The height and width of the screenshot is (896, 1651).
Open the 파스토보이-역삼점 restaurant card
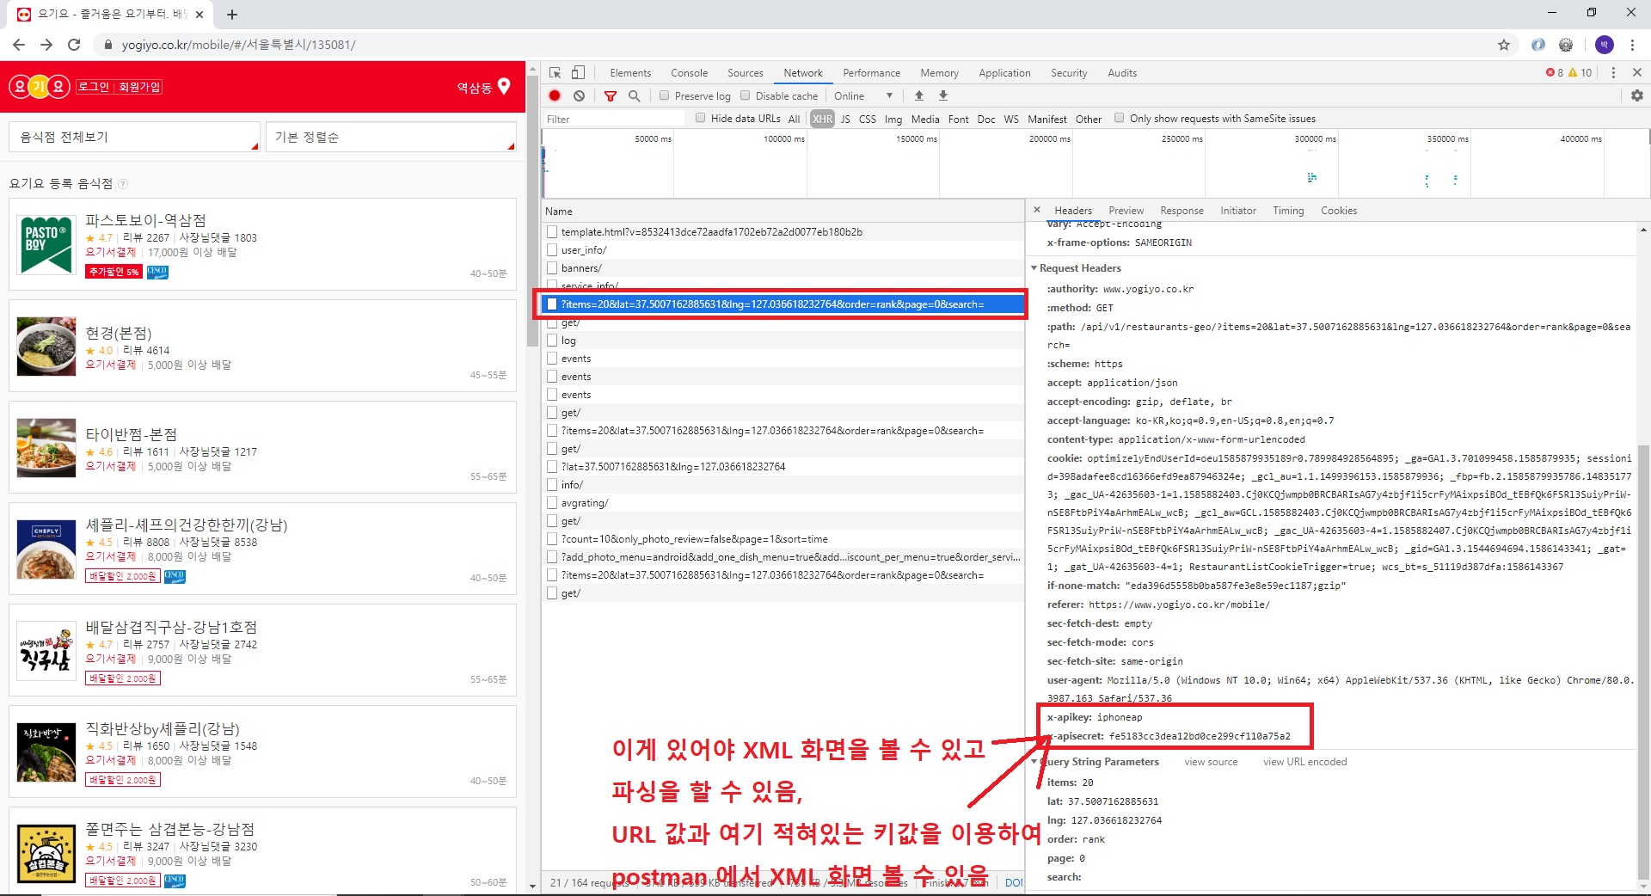point(262,244)
